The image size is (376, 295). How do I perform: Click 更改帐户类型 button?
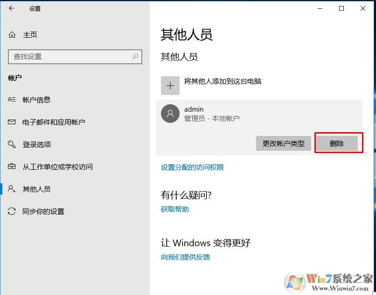pos(284,143)
